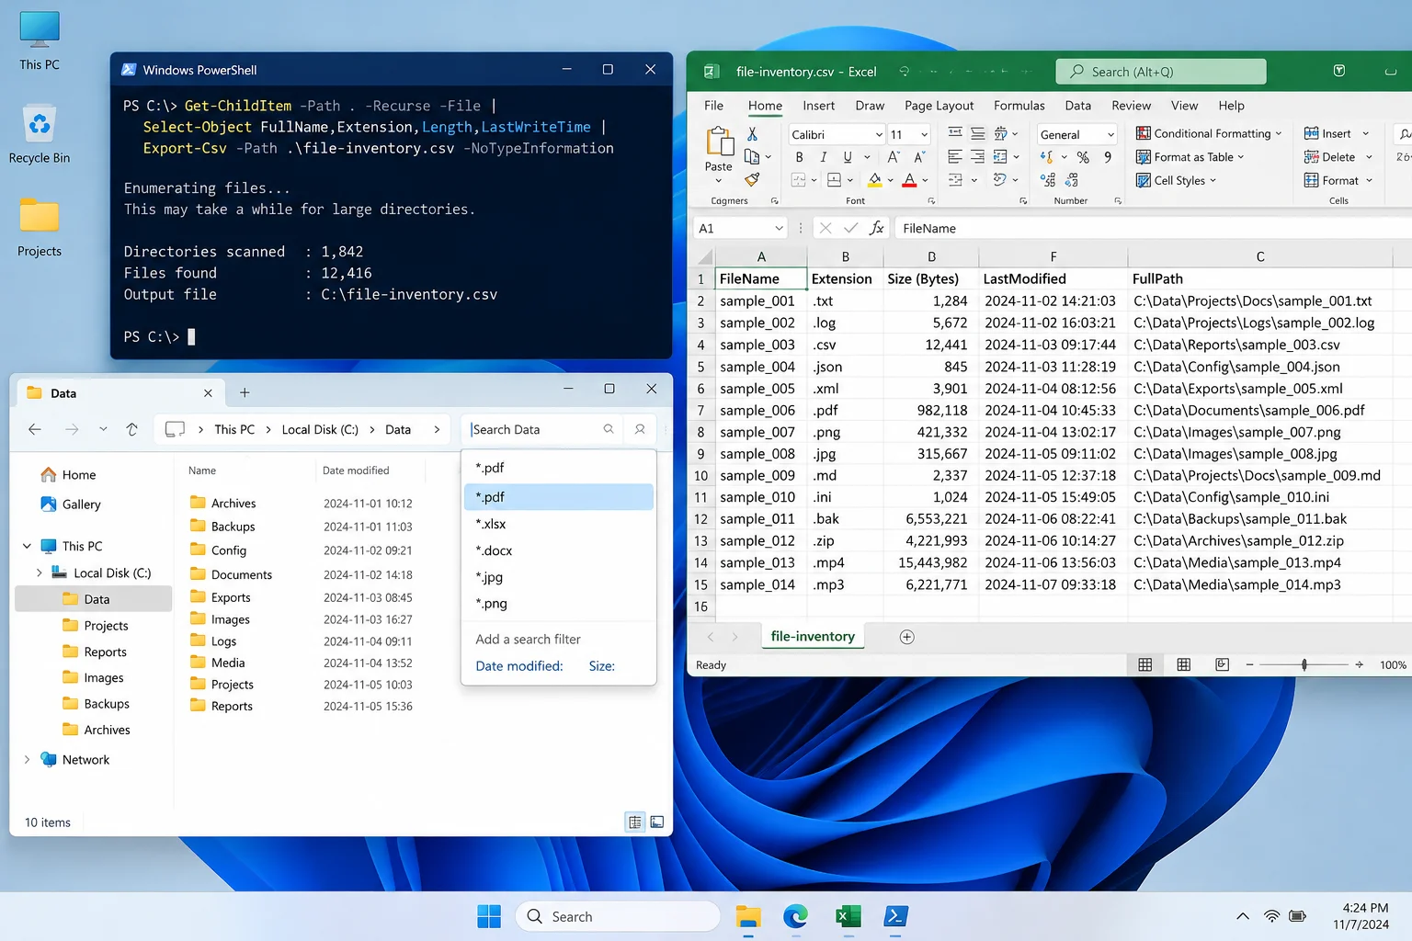Image resolution: width=1412 pixels, height=941 pixels.
Task: Open Conditional Formatting in Excel ribbon
Action: [x=1208, y=133]
